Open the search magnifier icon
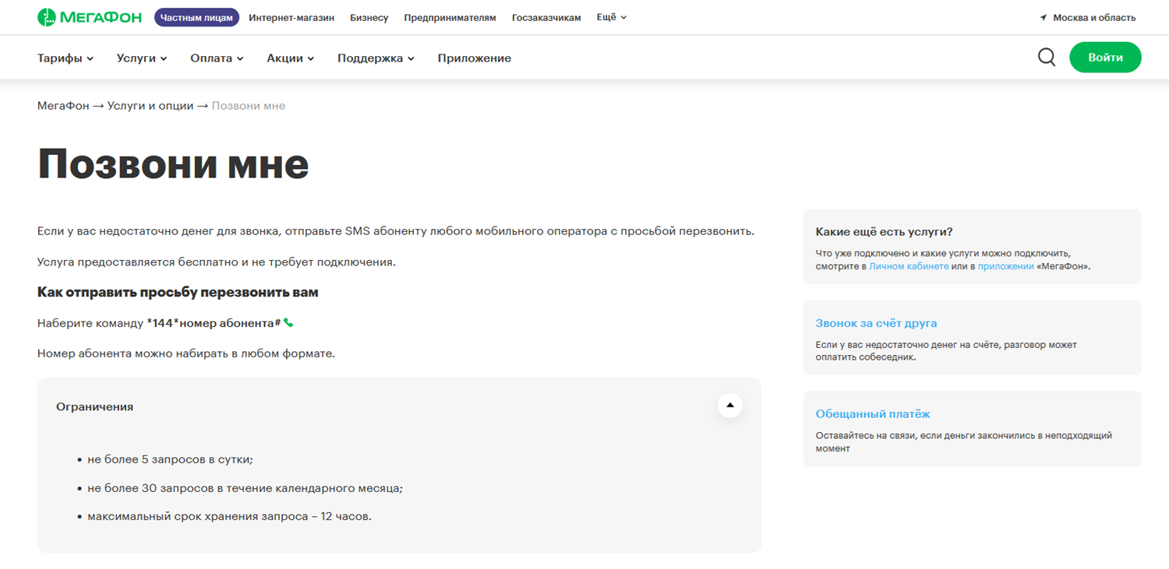The width and height of the screenshot is (1169, 569). (x=1047, y=58)
